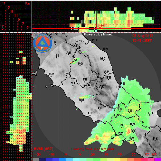Click the "0" value on dBZ scale
Image resolution: width=161 pixels, height=161 pixels.
coord(66,155)
